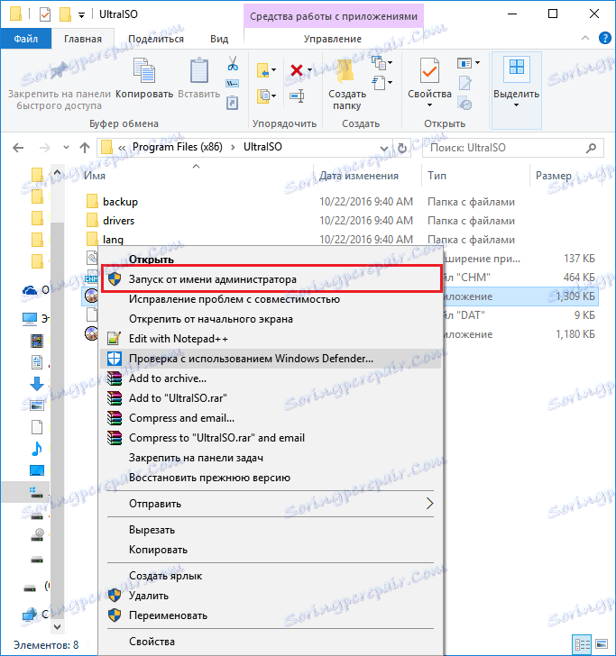Expand the Open button dropdown arrow
616x656 pixels.
click(478, 63)
